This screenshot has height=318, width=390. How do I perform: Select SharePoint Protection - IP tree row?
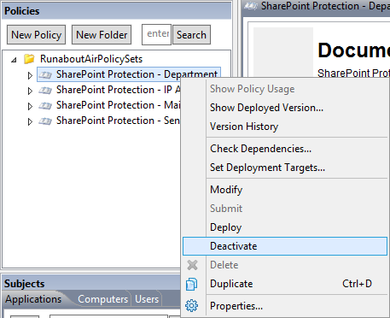[118, 90]
